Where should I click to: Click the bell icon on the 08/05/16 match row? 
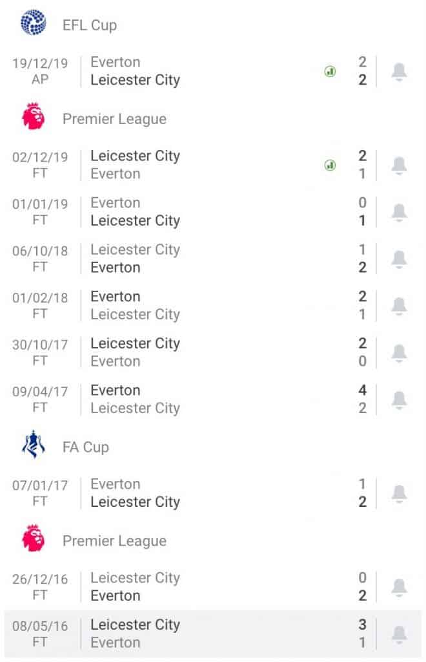click(x=398, y=634)
